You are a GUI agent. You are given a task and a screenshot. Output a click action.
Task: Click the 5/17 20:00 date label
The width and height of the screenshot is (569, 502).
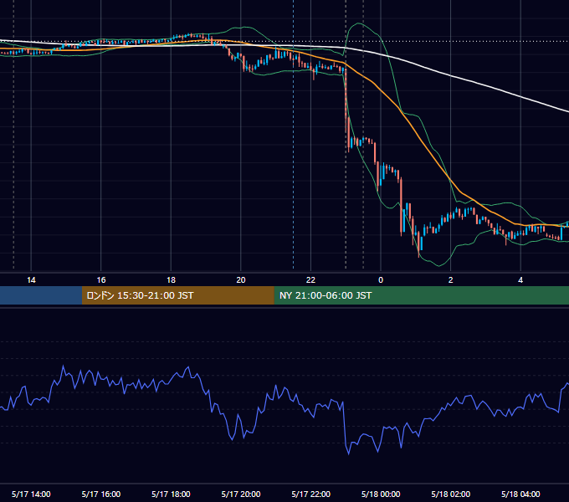(241, 494)
